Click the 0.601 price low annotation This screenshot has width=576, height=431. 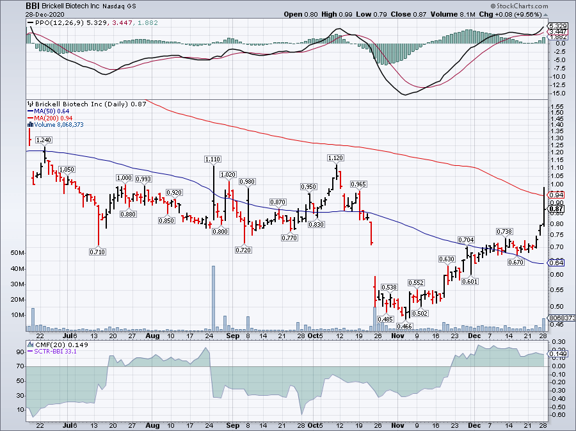point(470,282)
